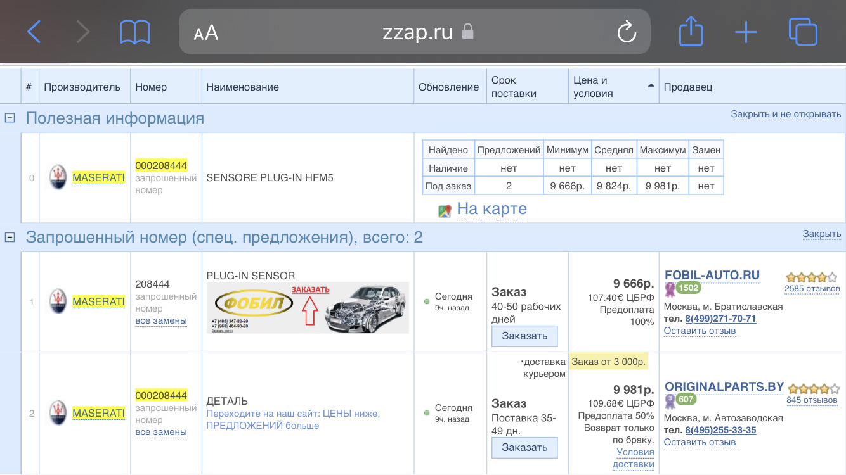The width and height of the screenshot is (846, 475).
Task: Click FOBIL-AUTO star rating
Action: click(x=811, y=277)
